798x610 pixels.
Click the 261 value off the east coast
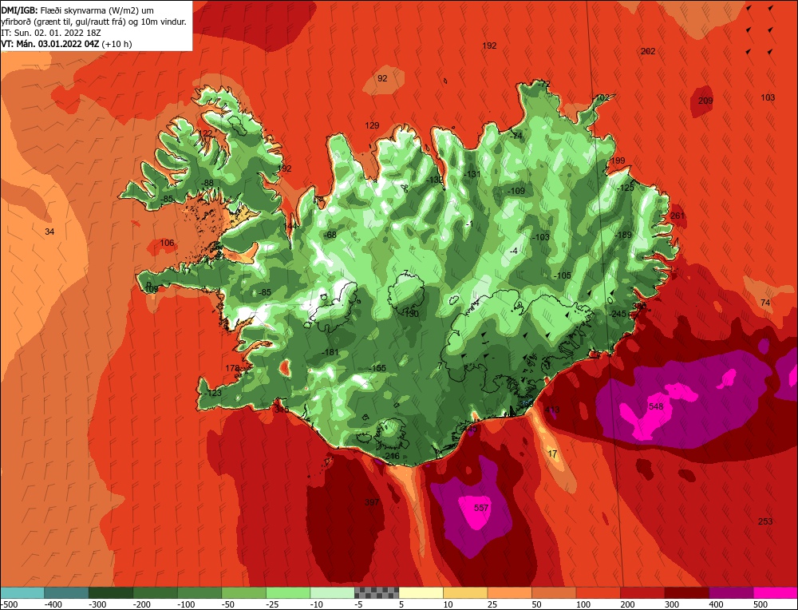(x=678, y=216)
